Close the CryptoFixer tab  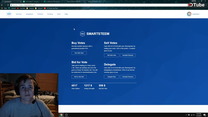62,2
